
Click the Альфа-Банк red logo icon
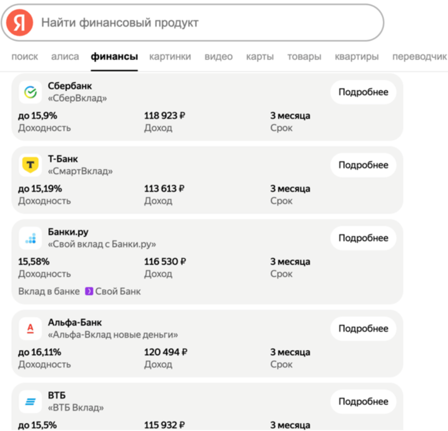point(30,328)
